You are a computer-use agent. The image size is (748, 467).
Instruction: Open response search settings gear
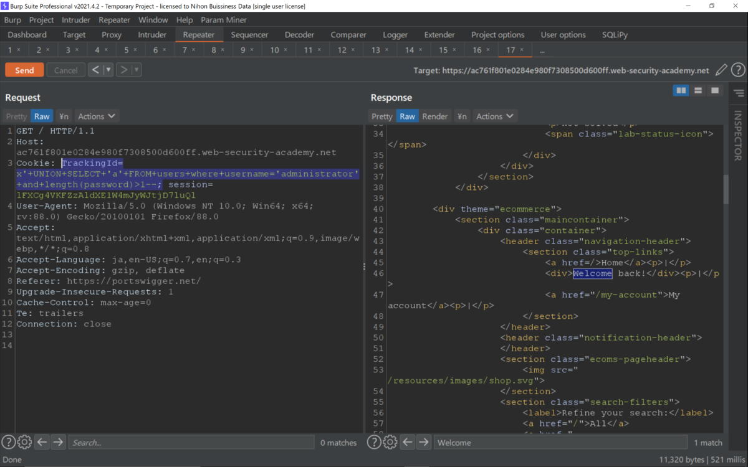[x=390, y=442]
